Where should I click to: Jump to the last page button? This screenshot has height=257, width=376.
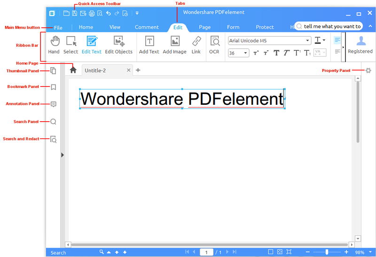(x=235, y=252)
